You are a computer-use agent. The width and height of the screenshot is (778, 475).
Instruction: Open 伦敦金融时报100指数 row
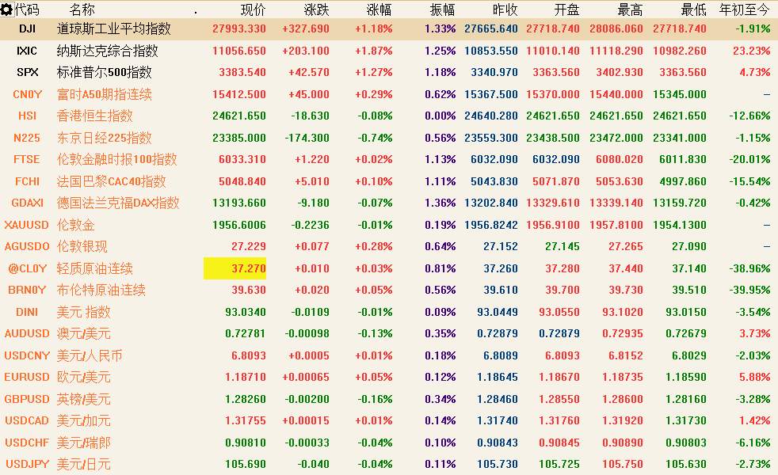coord(116,160)
